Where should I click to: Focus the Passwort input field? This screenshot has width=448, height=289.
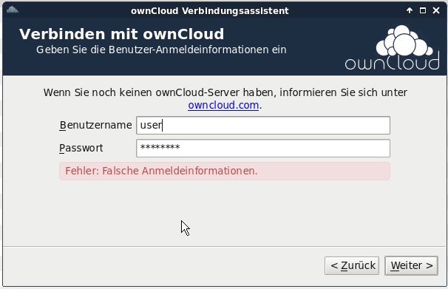(x=263, y=148)
